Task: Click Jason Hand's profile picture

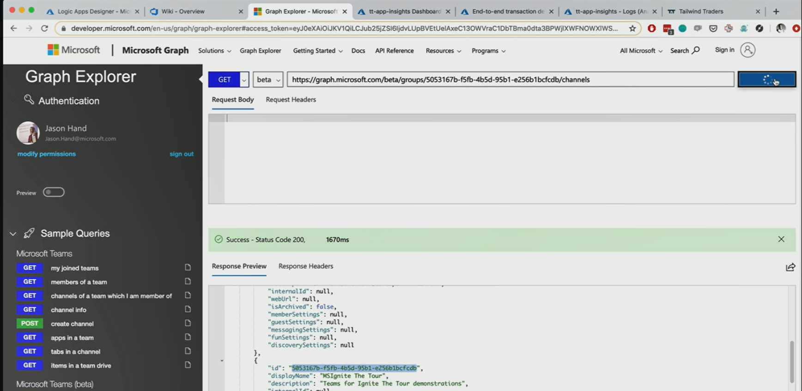Action: [28, 133]
